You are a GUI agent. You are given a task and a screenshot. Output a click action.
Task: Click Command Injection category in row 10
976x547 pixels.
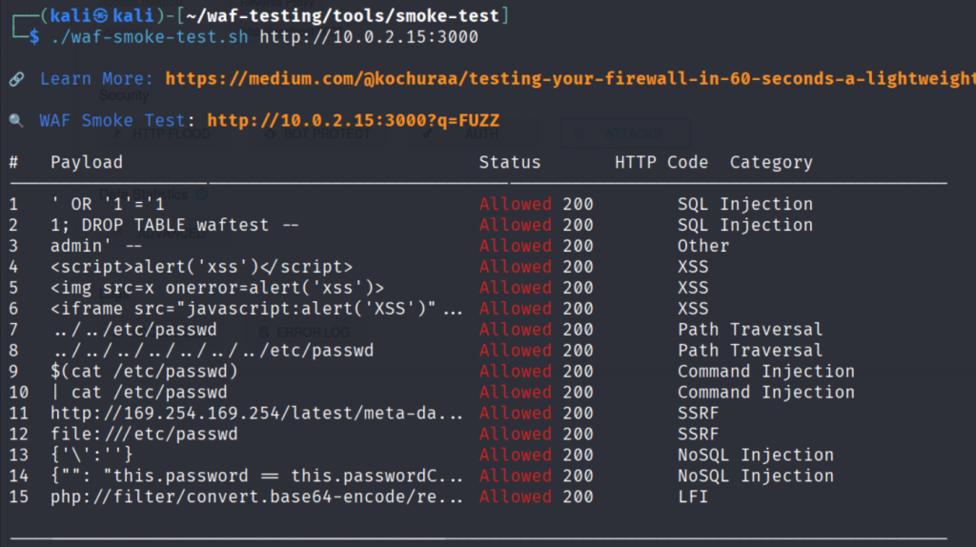pos(765,393)
